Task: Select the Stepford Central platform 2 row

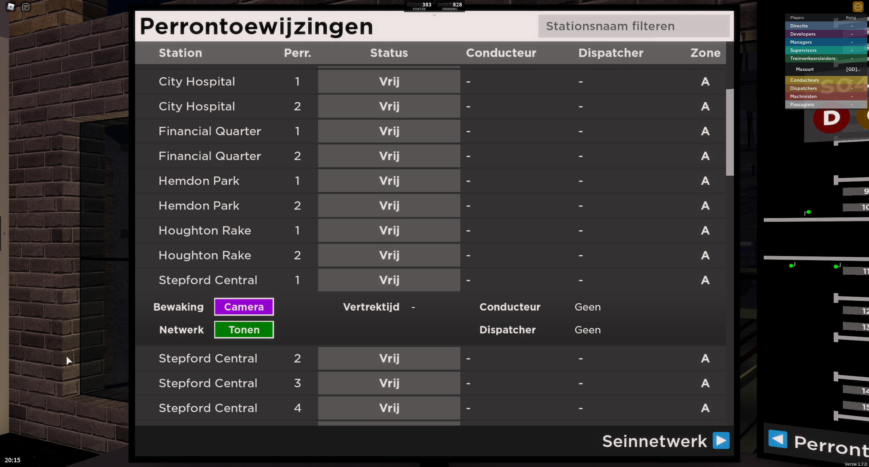Action: click(208, 358)
